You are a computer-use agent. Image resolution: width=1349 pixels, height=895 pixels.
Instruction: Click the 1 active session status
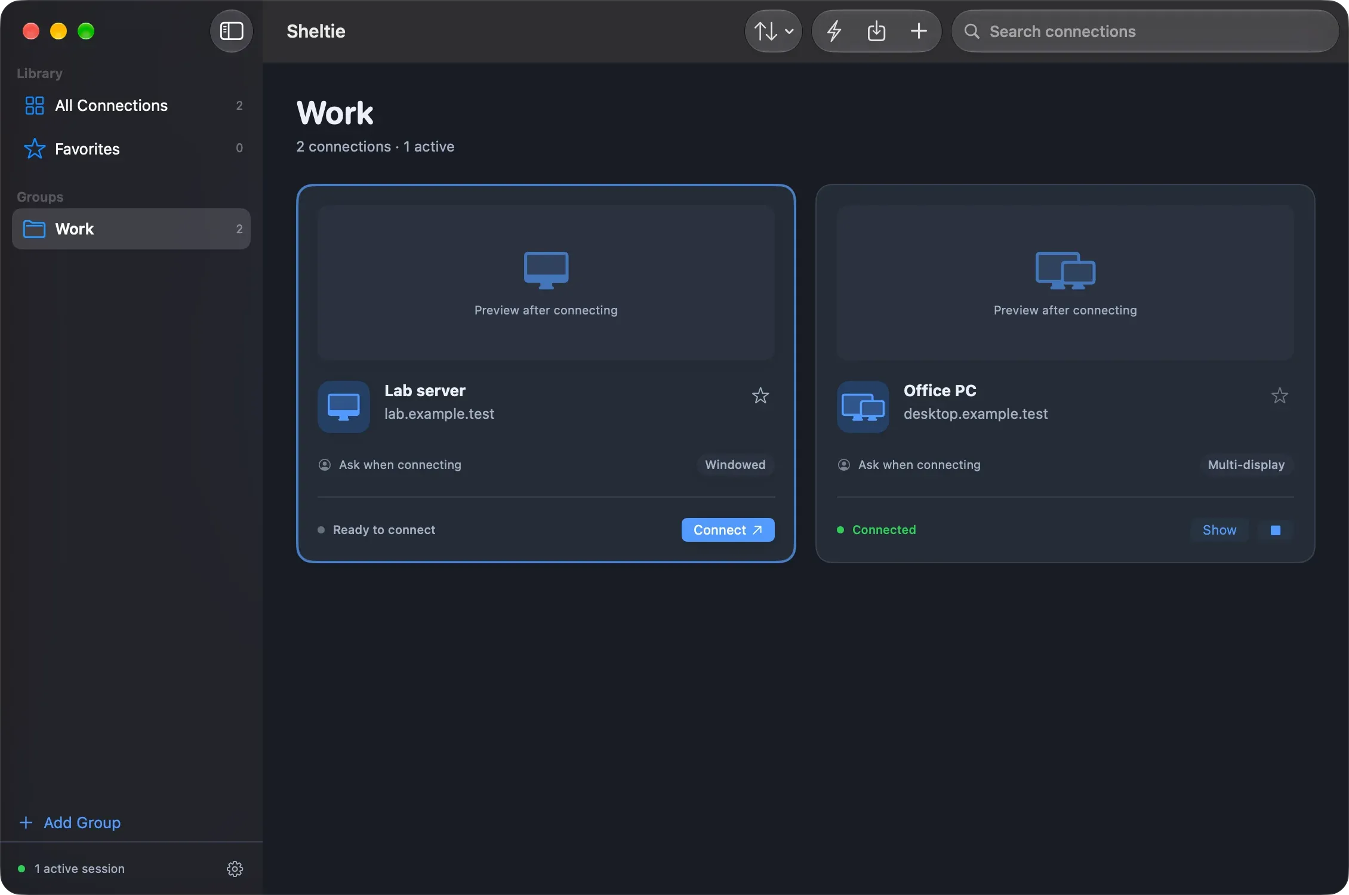(x=72, y=869)
